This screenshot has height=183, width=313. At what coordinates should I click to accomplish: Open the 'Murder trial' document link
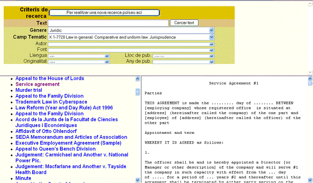coord(29,90)
